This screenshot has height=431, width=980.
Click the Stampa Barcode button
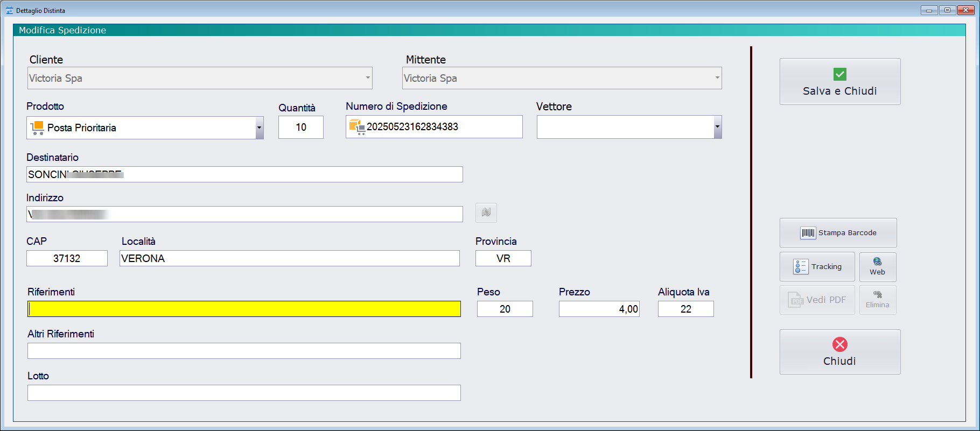tap(838, 233)
